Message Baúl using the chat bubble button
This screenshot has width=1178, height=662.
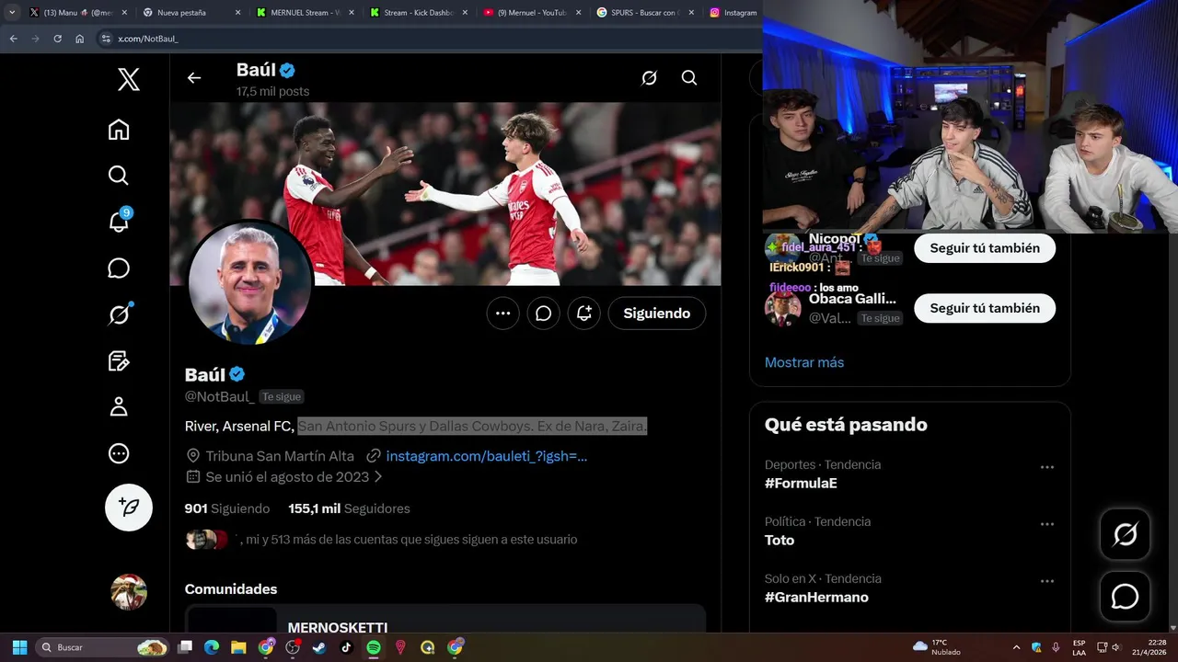pos(543,314)
